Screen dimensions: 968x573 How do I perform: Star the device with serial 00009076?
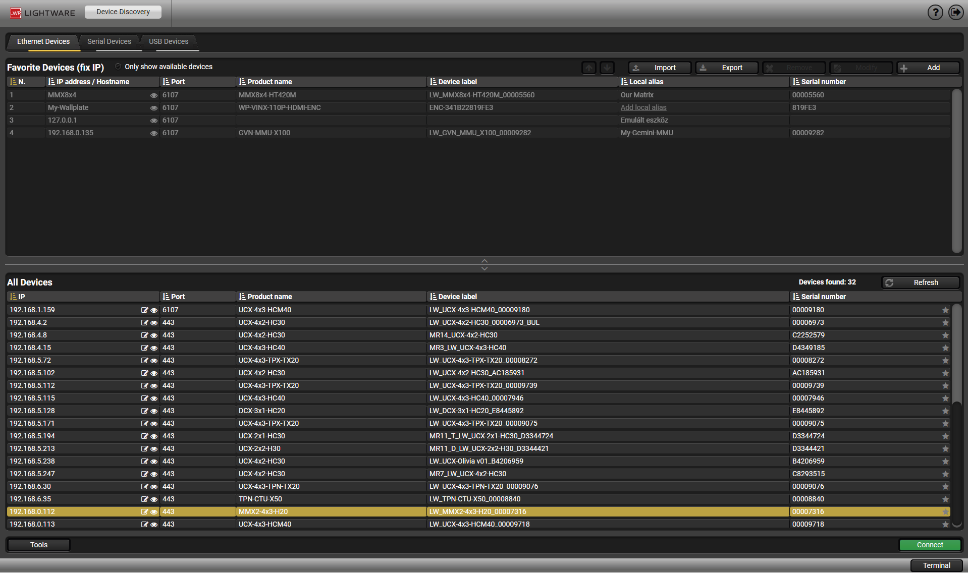945,487
